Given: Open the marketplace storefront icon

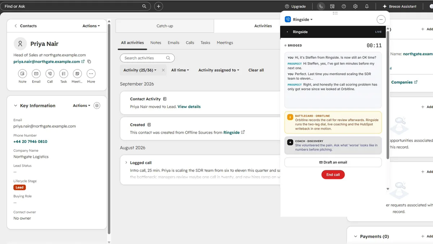Looking at the screenshot, I should click(x=332, y=6).
